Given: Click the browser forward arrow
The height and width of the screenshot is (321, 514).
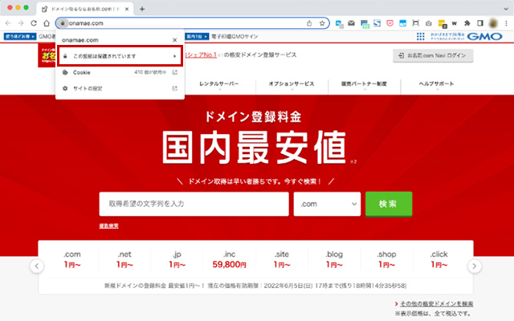Looking at the screenshot, I should (x=21, y=23).
